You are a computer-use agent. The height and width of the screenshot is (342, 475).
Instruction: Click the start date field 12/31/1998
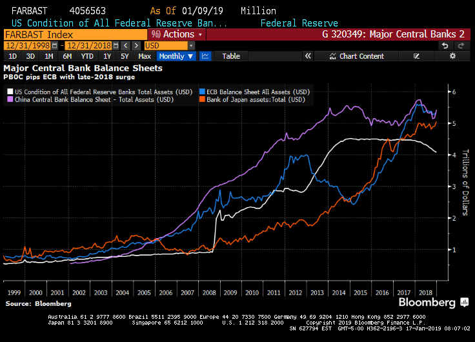coord(28,46)
